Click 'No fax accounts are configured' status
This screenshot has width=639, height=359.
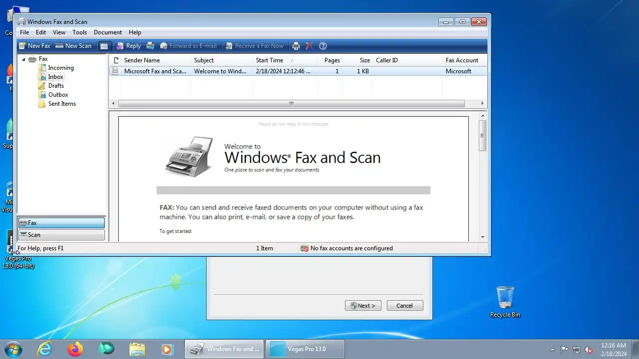tap(351, 248)
